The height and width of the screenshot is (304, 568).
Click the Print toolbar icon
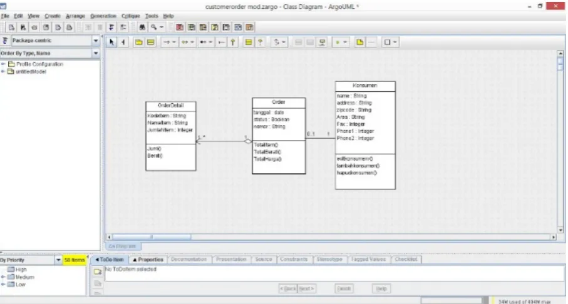point(69,27)
